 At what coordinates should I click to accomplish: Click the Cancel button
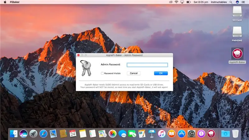coord(134,73)
